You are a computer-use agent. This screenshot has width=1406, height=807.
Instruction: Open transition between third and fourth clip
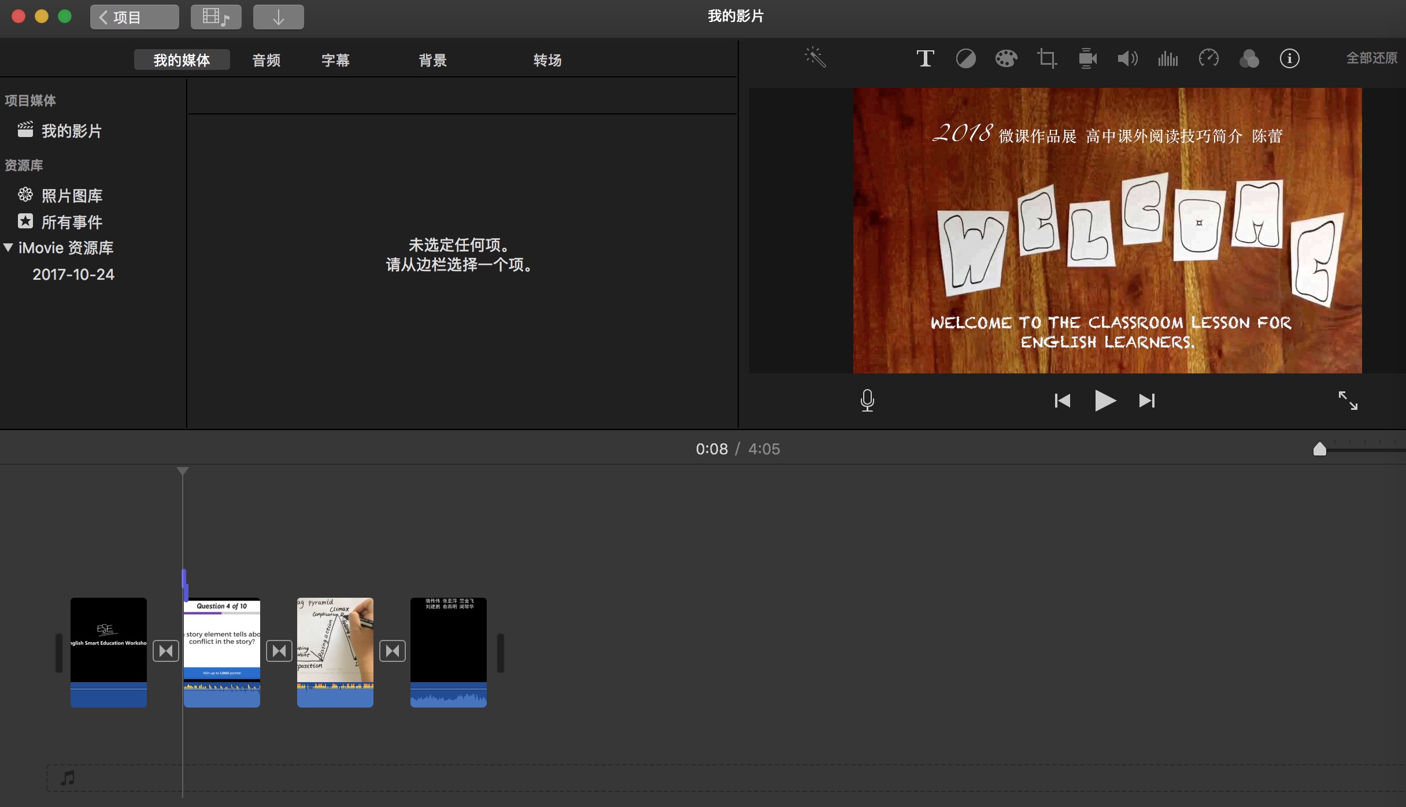click(x=393, y=651)
